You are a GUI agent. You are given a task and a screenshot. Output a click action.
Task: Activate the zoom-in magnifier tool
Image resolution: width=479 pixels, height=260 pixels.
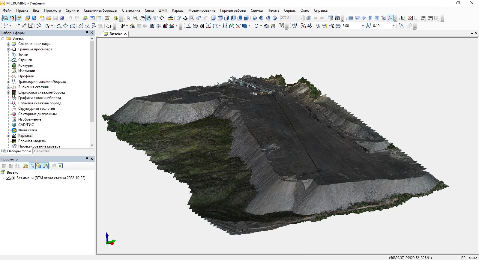coord(135,18)
